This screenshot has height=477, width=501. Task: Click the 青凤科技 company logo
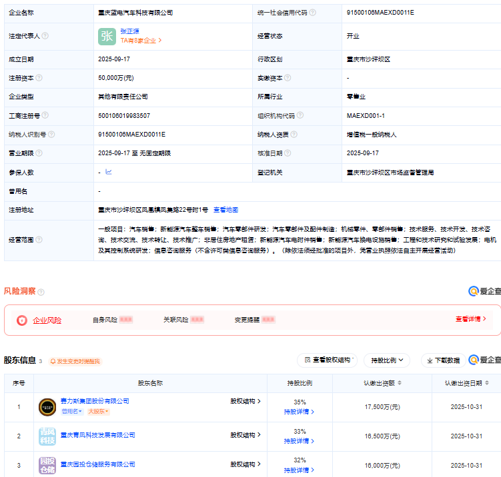47,436
